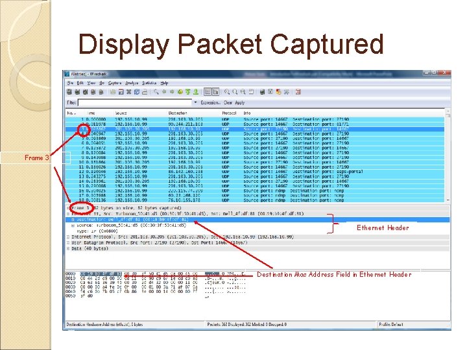
Task: Click the Expression... filter button
Action: pyautogui.click(x=210, y=102)
